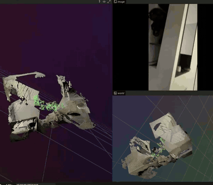Viewport: 213px width, 185px height.
Task: Toggle the view visibility eye icon
Action: 104,2
